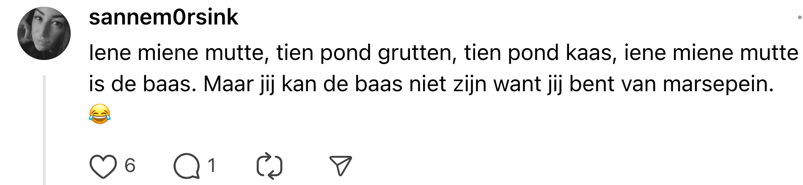This screenshot has height=185, width=803.
Task: View the like count of 6
Action: click(x=130, y=166)
